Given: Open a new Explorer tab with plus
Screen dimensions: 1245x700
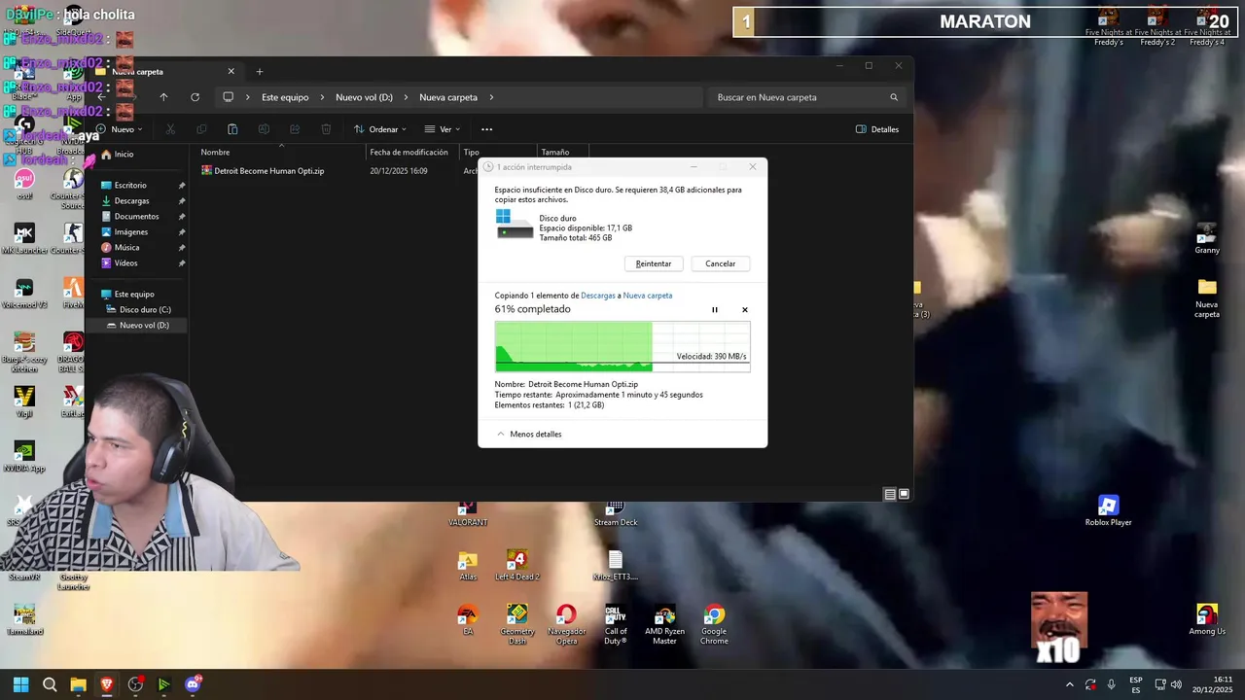Looking at the screenshot, I should pyautogui.click(x=260, y=71).
